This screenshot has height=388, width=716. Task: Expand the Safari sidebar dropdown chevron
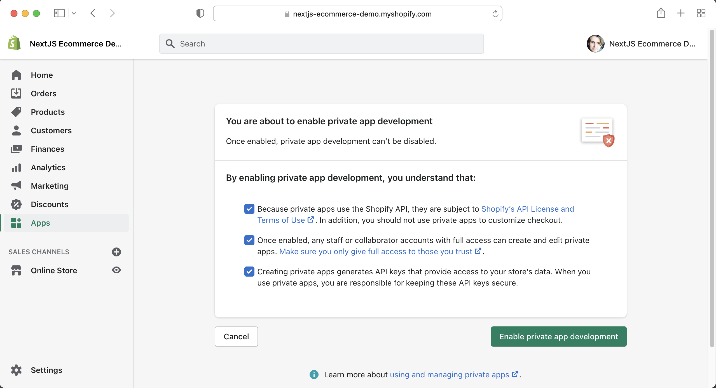[x=74, y=13]
